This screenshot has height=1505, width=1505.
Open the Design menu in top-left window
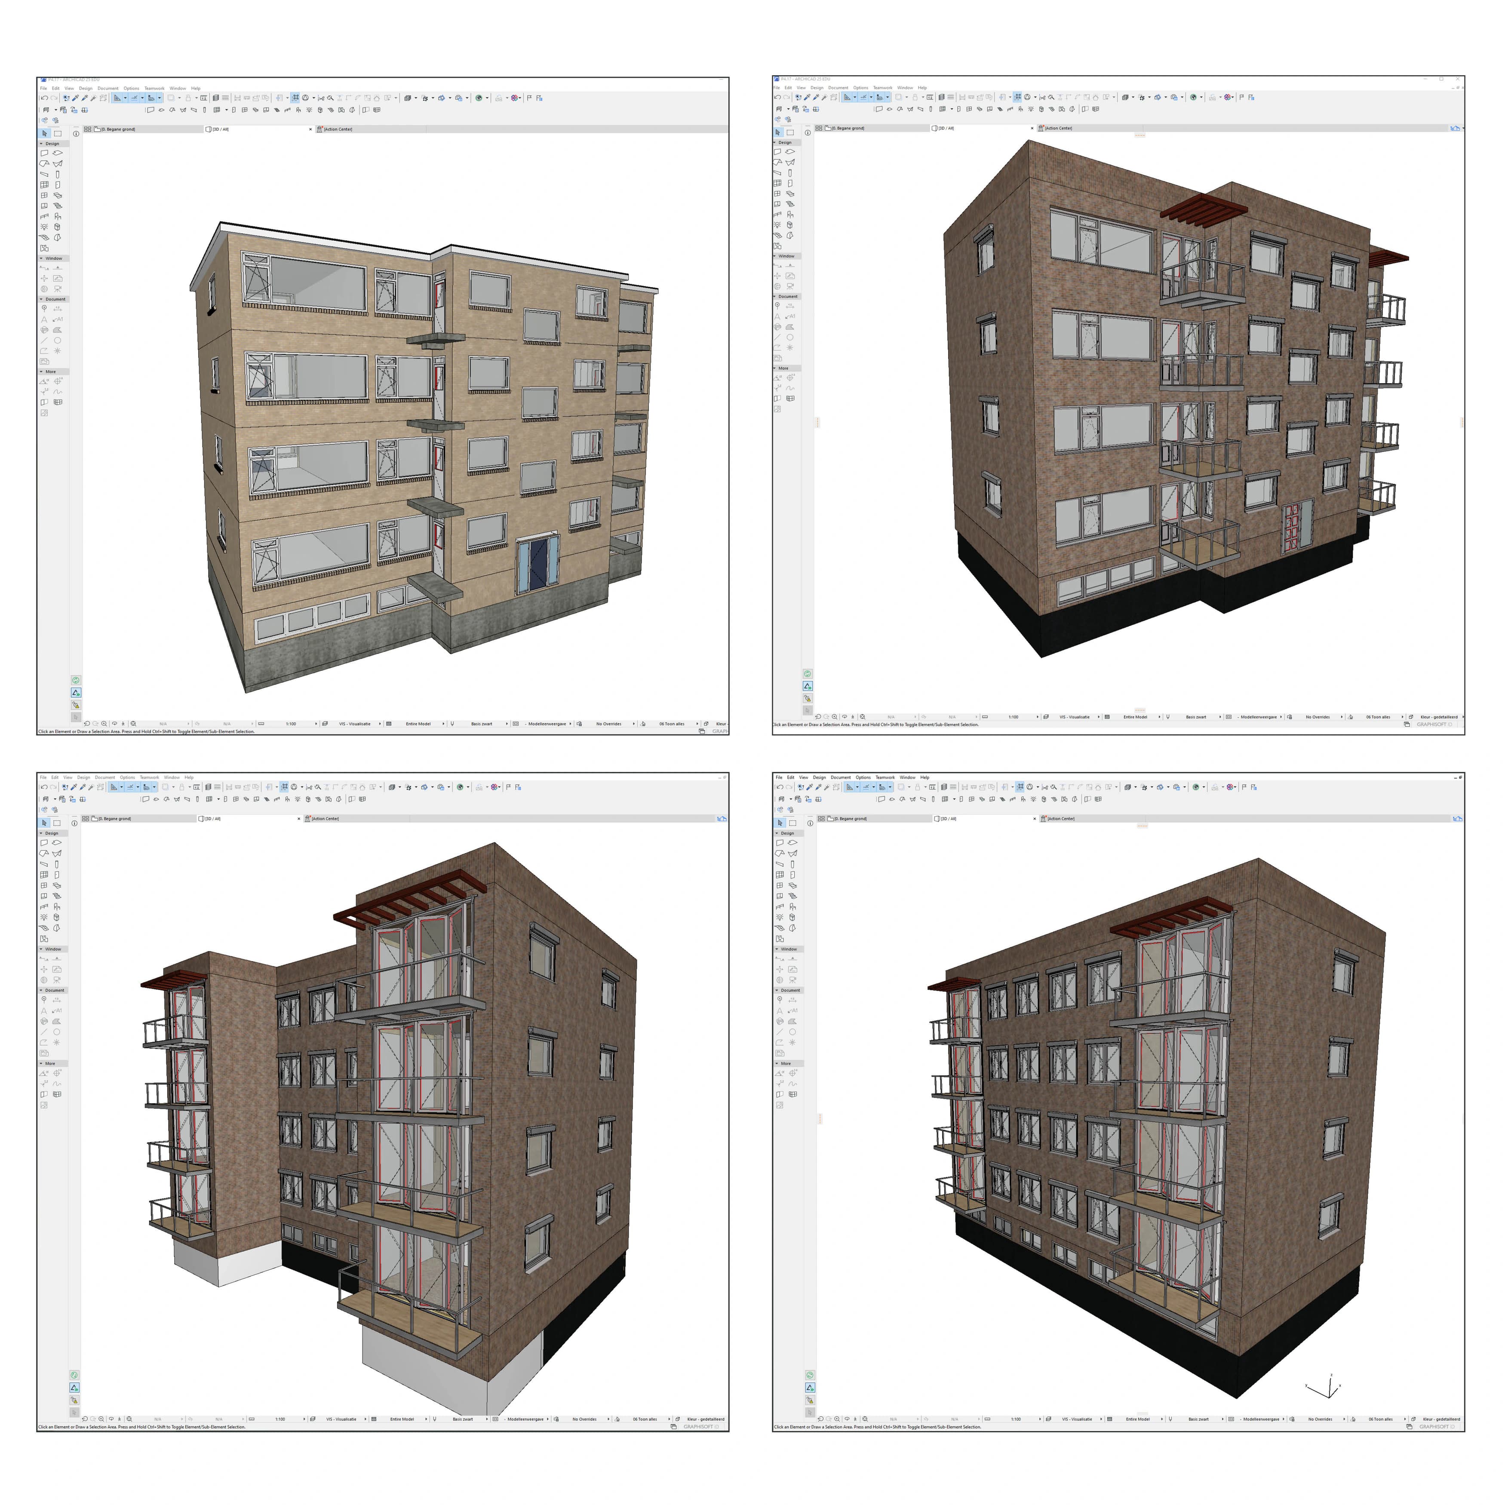pos(85,88)
